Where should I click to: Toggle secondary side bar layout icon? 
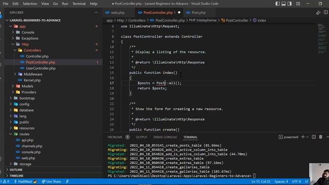click(289, 4)
